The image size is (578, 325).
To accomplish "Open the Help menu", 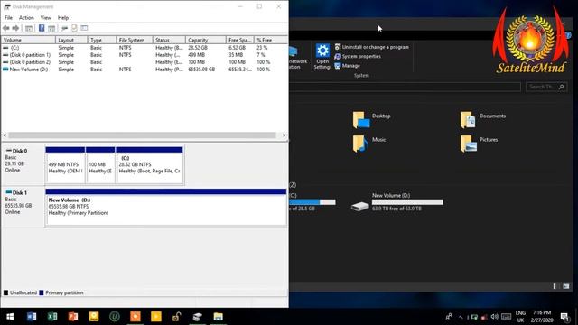I will coord(63,18).
